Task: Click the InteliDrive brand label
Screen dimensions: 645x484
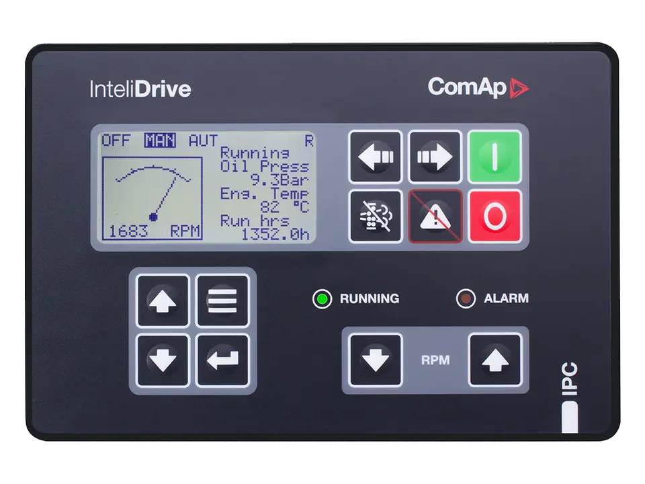Action: click(140, 89)
